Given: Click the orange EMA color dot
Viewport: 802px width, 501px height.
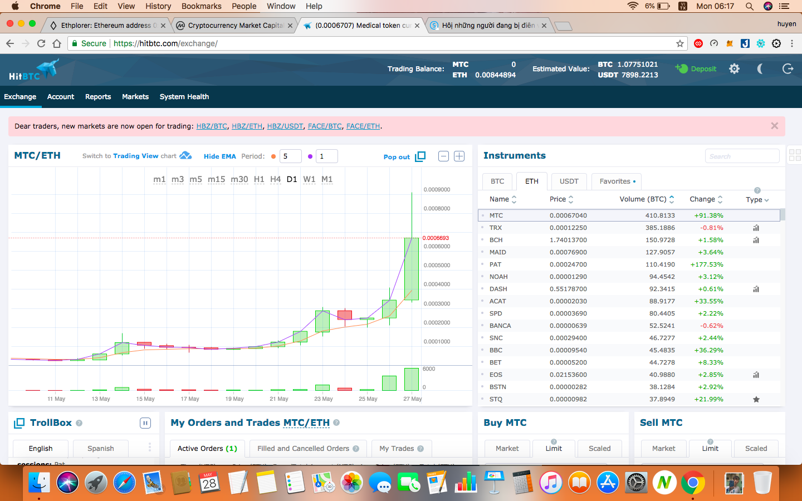Looking at the screenshot, I should [273, 156].
